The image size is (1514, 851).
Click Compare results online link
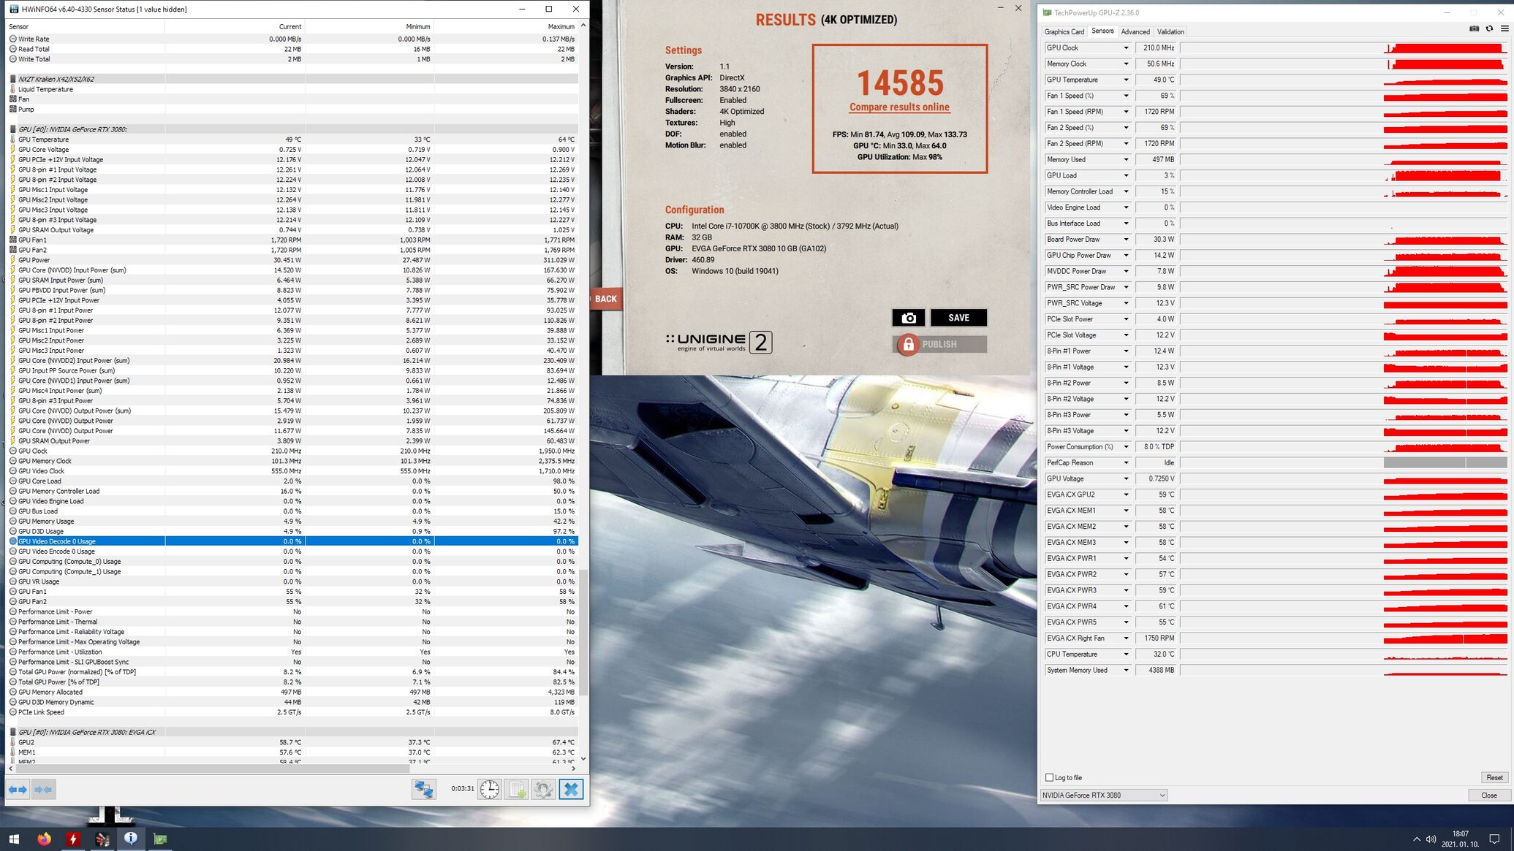[899, 107]
